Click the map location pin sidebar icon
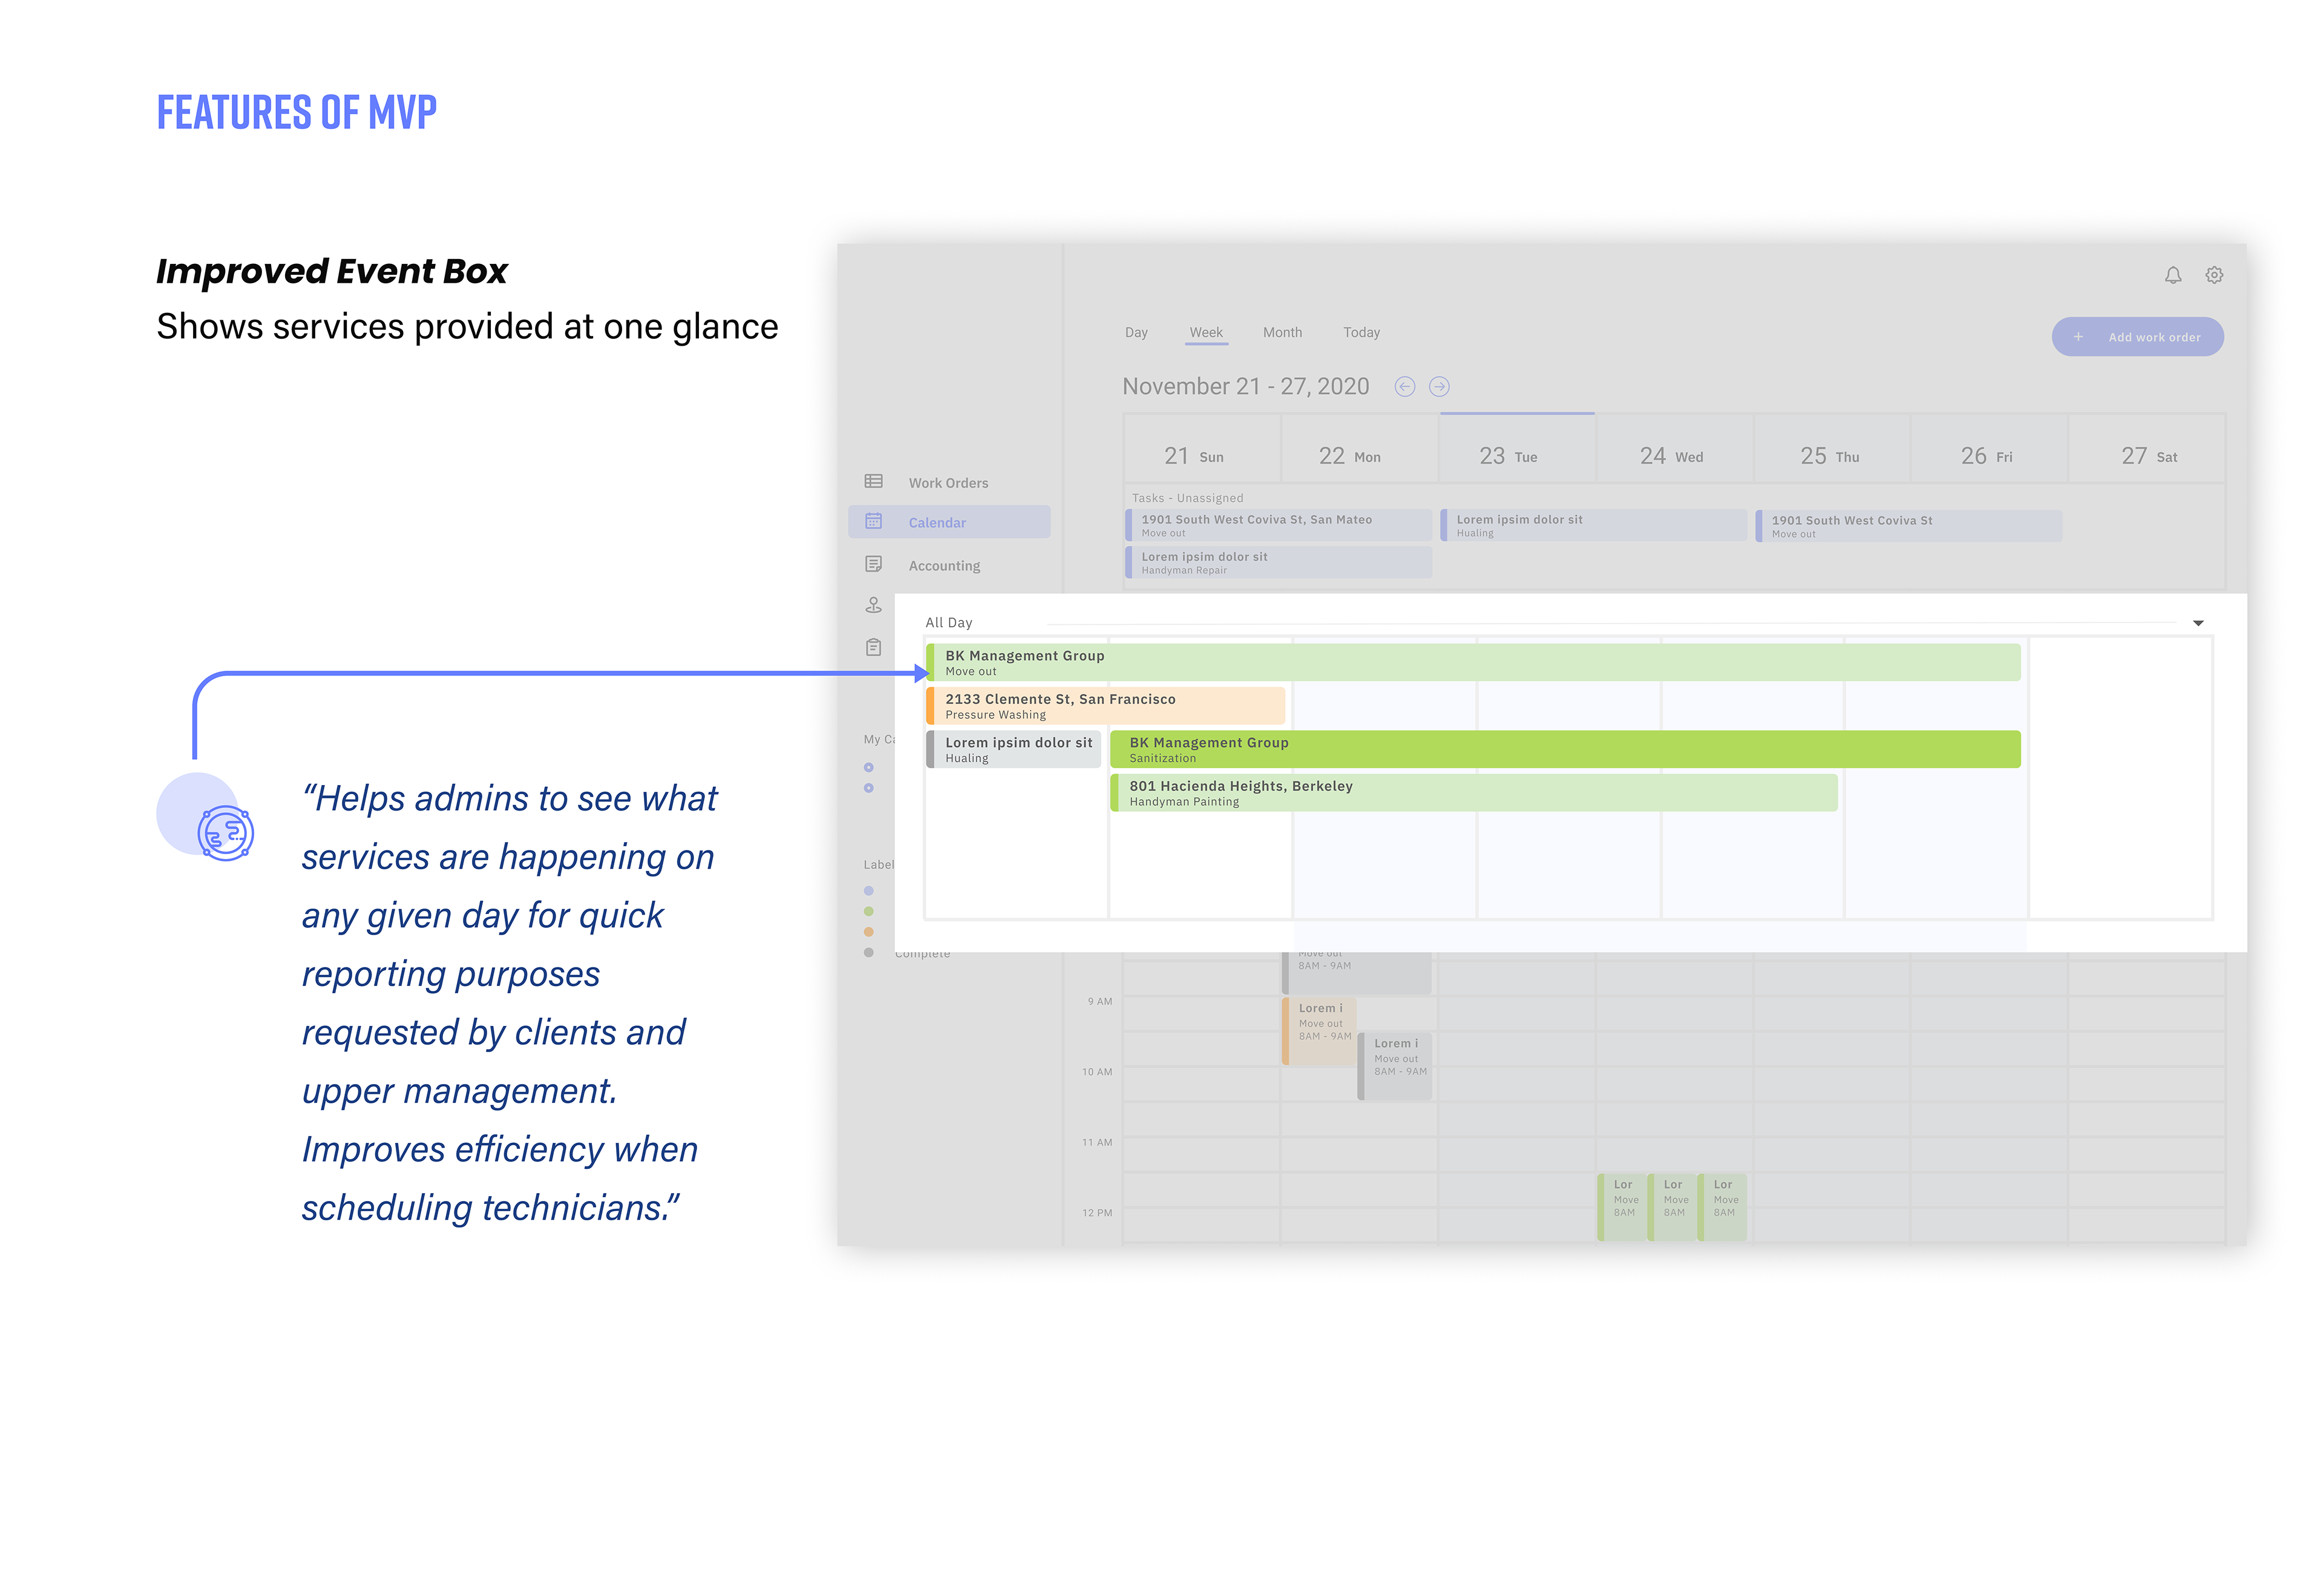This screenshot has width=2324, height=1575. point(873,606)
